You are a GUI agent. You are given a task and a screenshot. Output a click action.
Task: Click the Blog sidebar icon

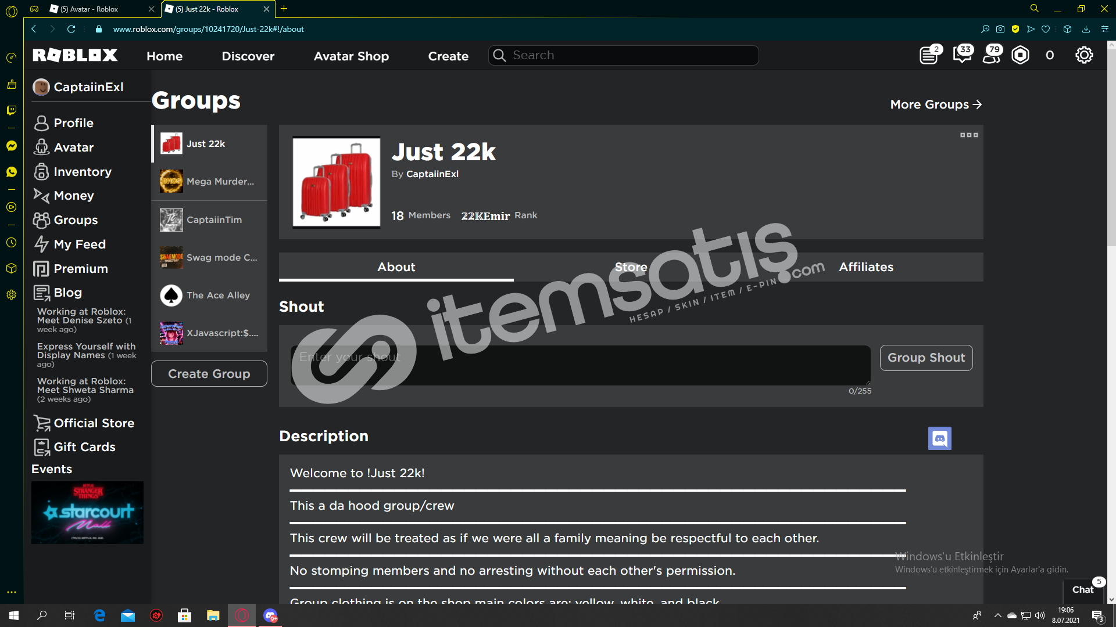(x=41, y=293)
